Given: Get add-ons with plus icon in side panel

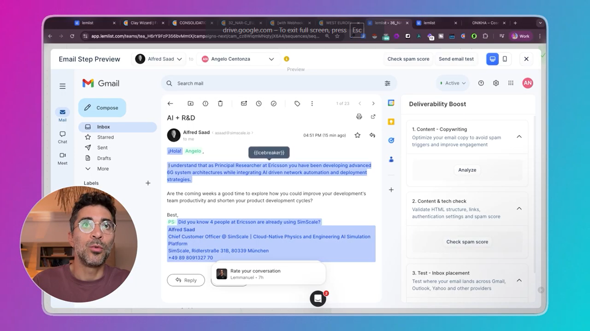Looking at the screenshot, I should 391,190.
